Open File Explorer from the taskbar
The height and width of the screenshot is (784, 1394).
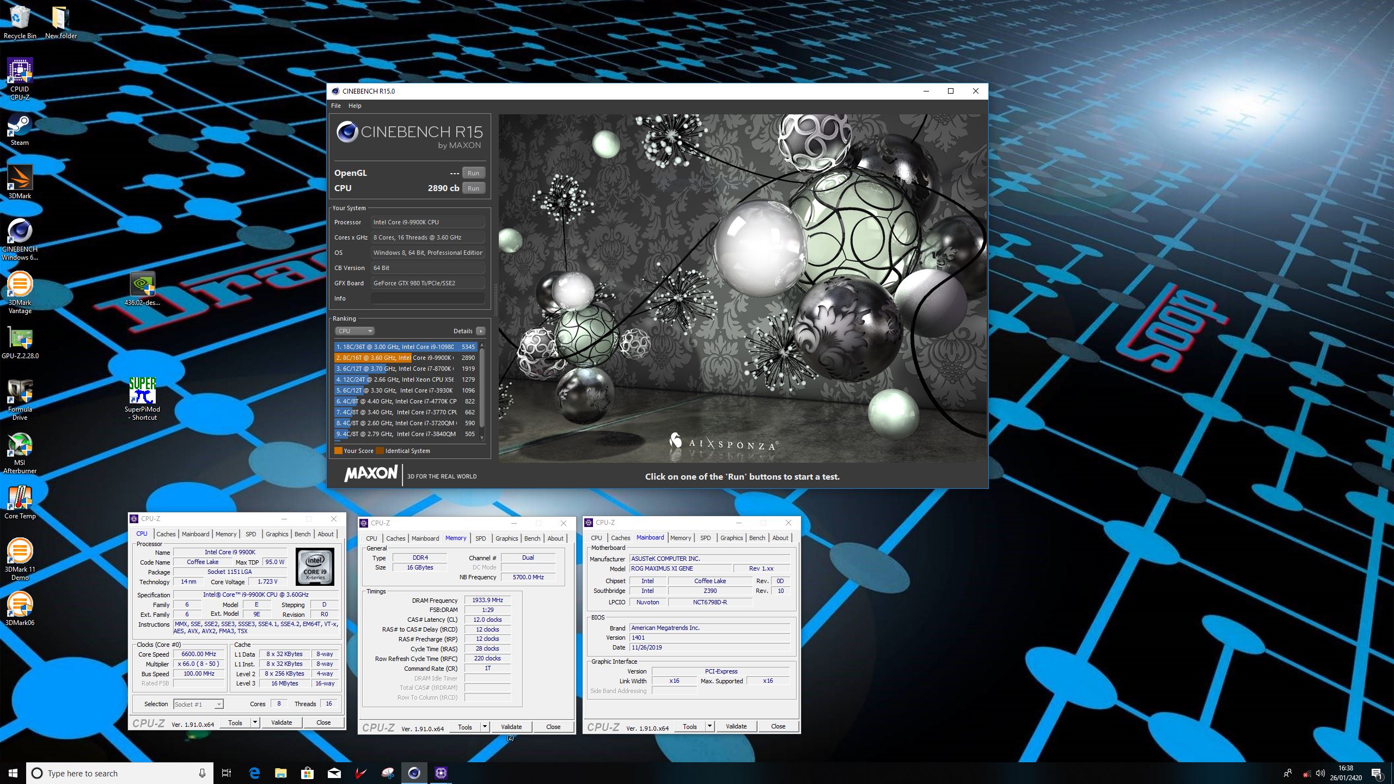(280, 773)
